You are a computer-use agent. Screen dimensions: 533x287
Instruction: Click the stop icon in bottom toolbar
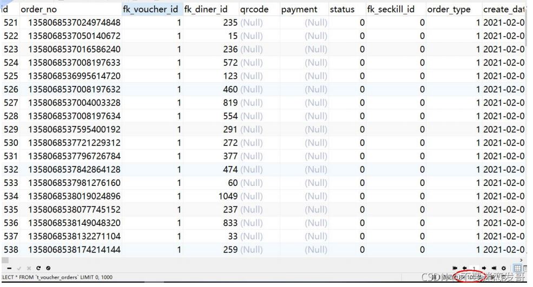pos(48,268)
